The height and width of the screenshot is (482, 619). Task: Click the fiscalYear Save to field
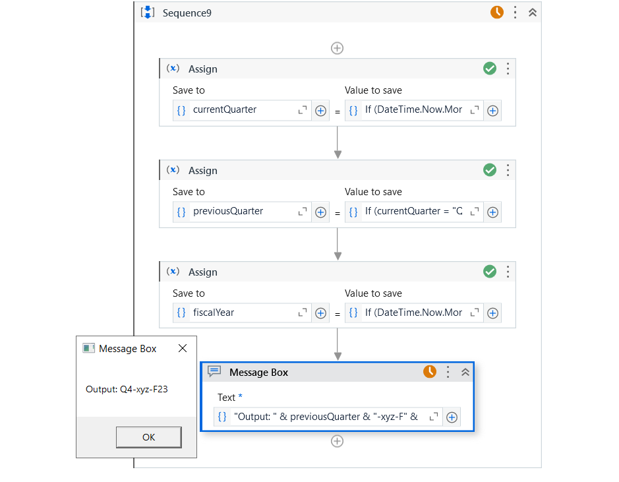241,313
